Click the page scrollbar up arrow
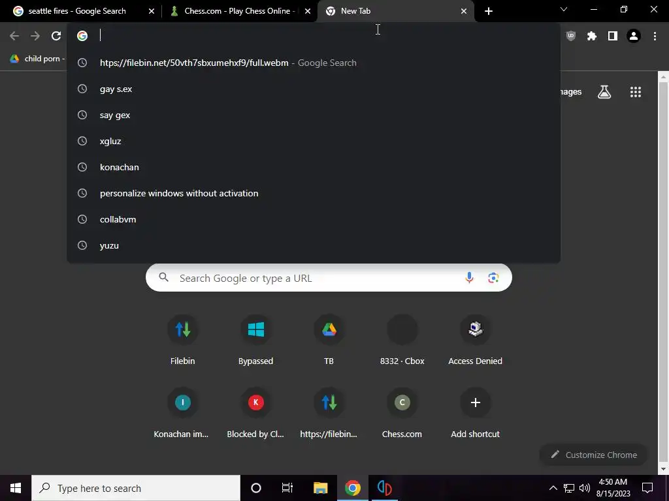 (663, 77)
